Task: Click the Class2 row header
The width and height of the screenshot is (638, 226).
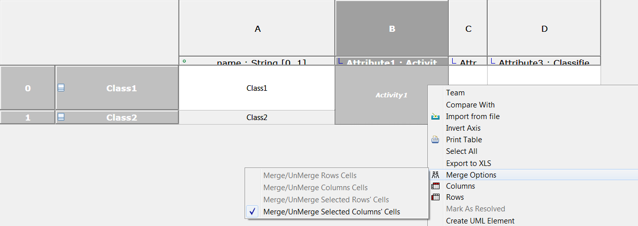Action: (x=117, y=118)
